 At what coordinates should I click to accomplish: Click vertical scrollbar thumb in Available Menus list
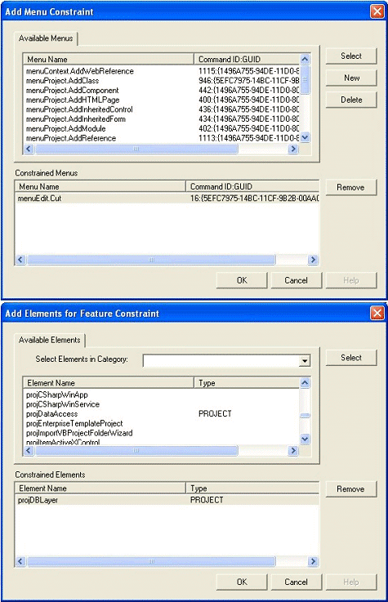pyautogui.click(x=305, y=80)
